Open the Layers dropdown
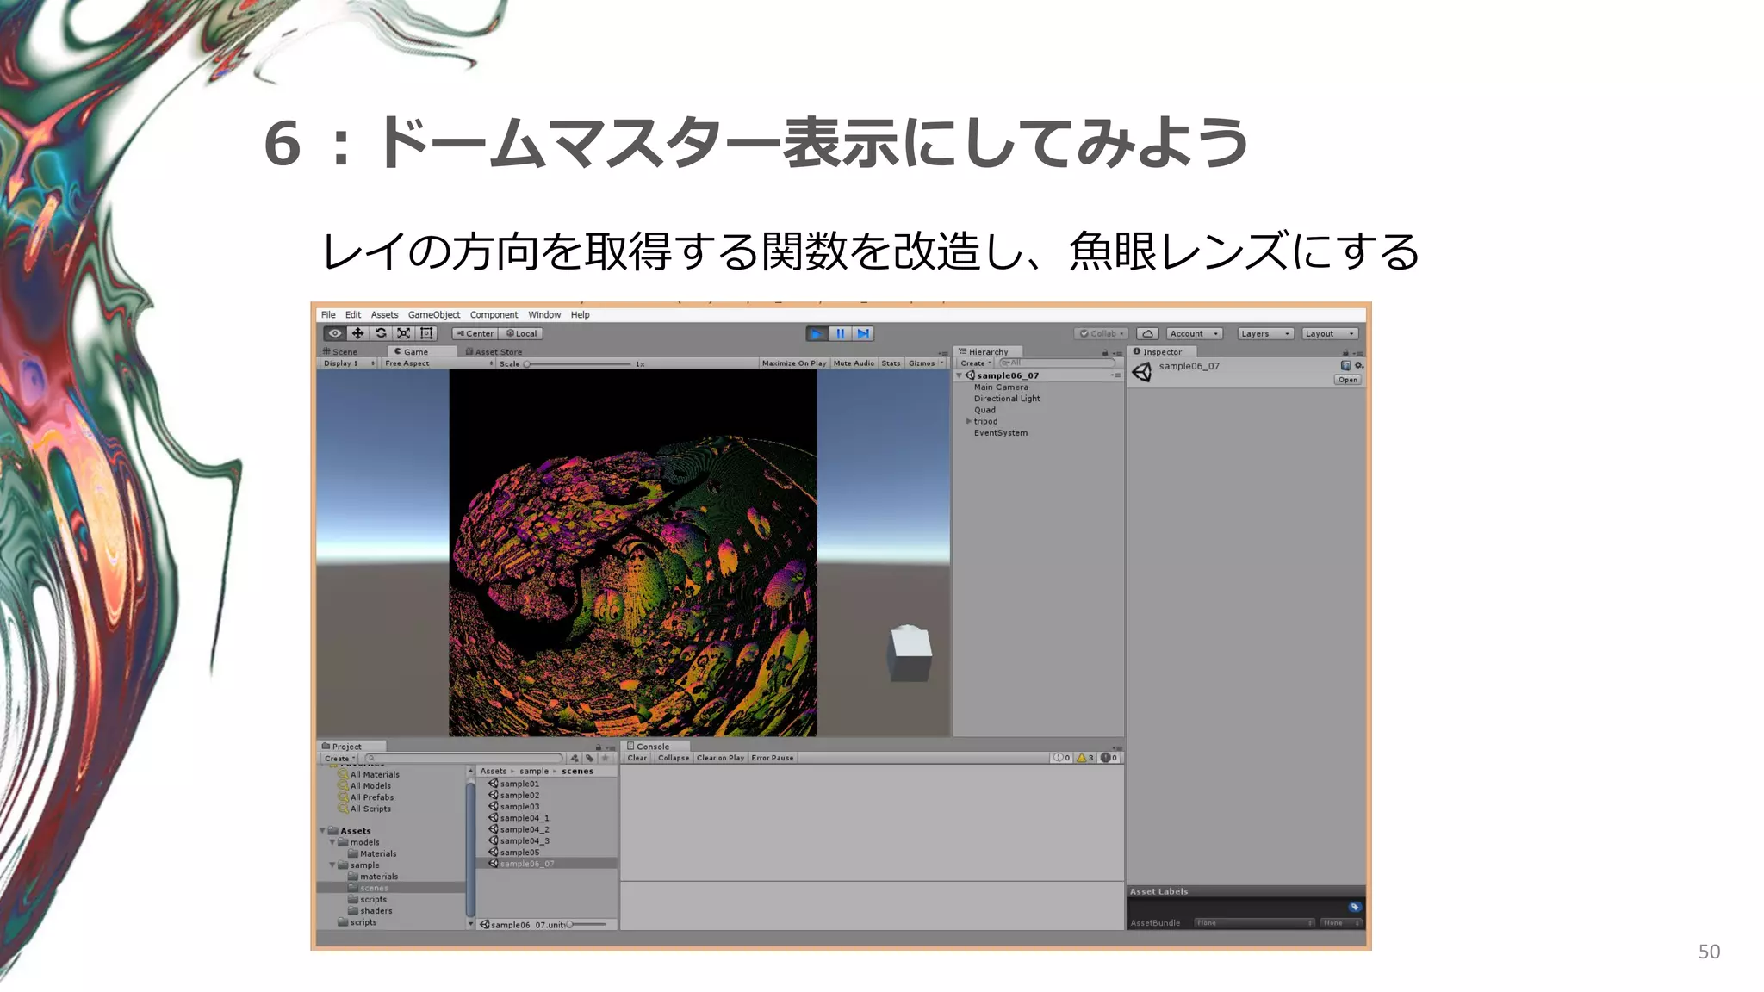Screen dimensions: 1764x992 click(x=1265, y=333)
